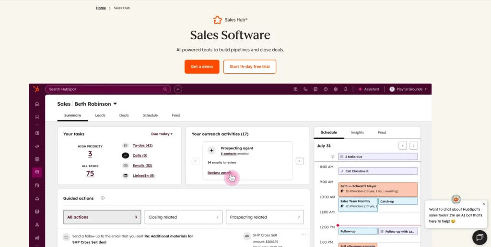The width and height of the screenshot is (491, 247).
Task: Open the Playful Grounds account menu
Action: tap(408, 89)
